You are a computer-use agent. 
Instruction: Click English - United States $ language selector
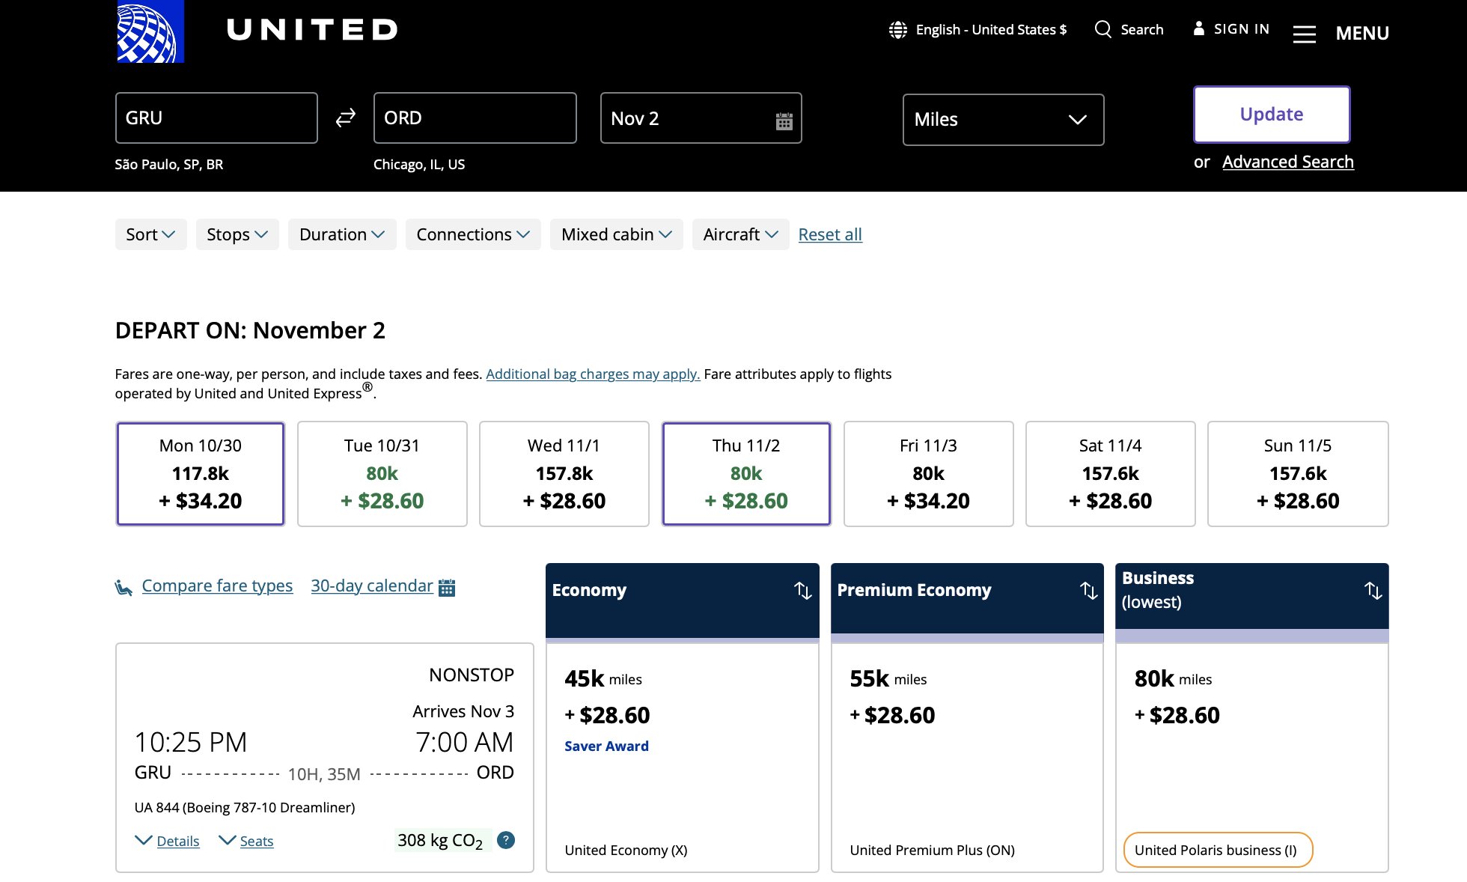[991, 29]
